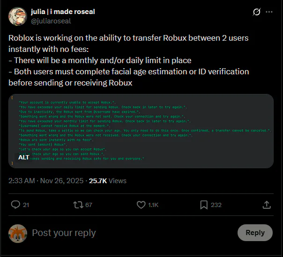Click the 1.1K like count number
Screen dimensions: 283x257
[x=154, y=205]
